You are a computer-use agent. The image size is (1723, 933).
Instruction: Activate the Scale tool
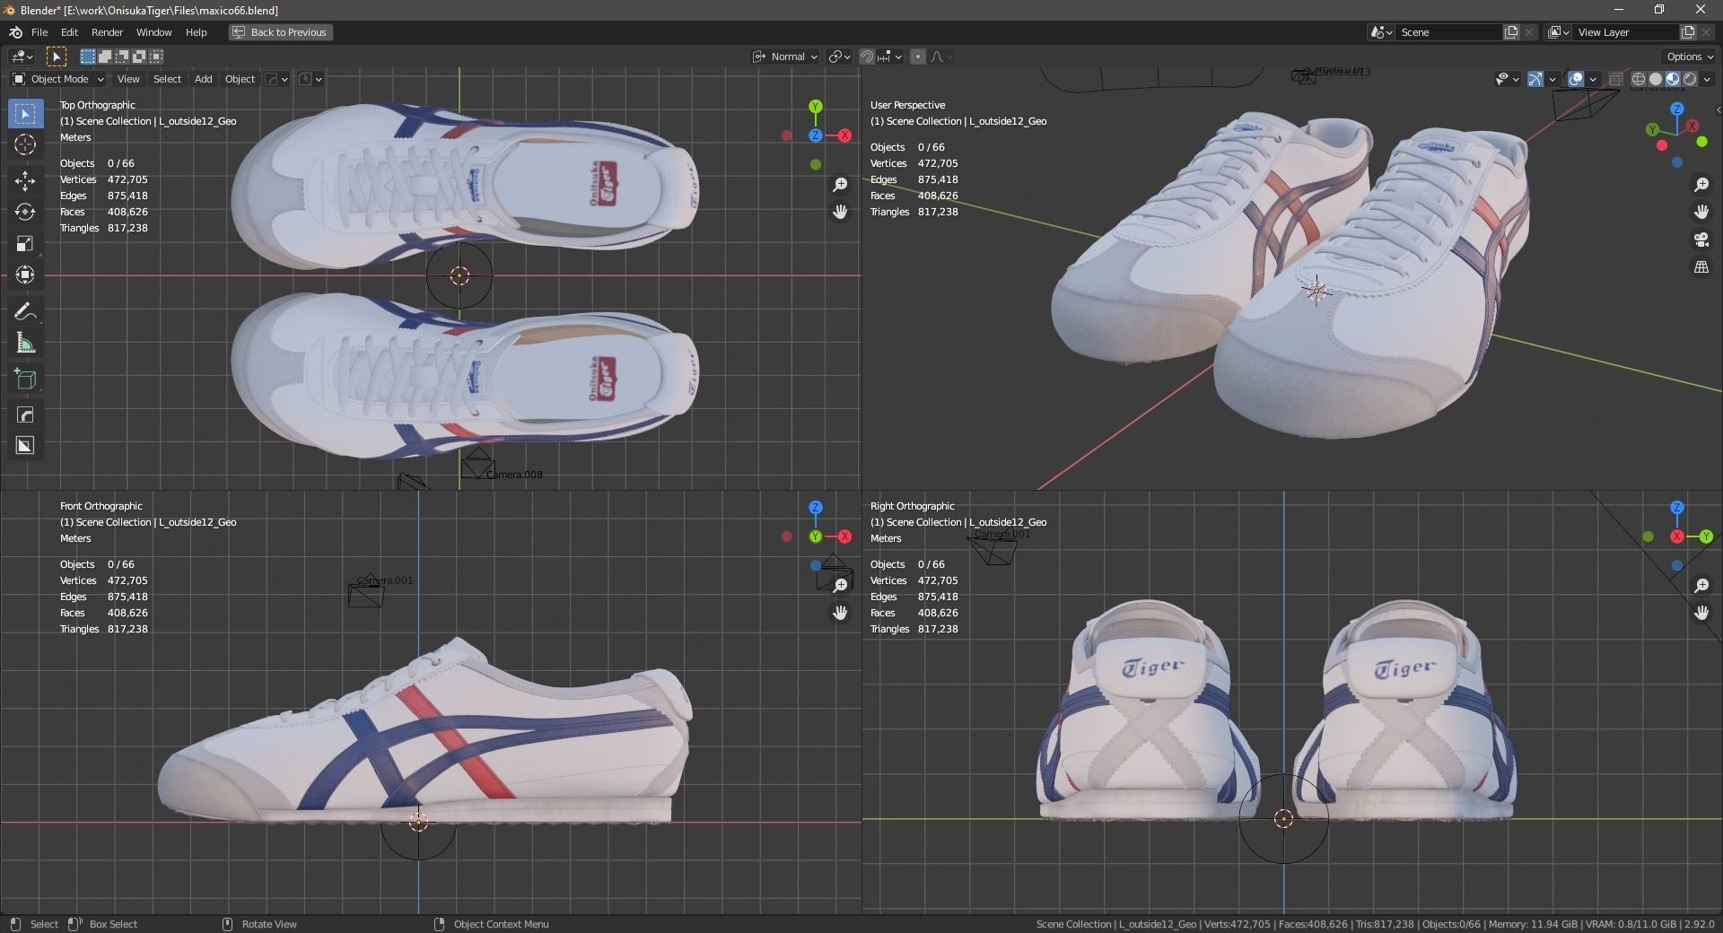pyautogui.click(x=25, y=243)
